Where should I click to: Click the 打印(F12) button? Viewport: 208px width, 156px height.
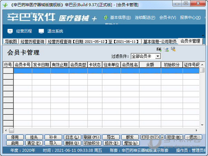click(150, 137)
